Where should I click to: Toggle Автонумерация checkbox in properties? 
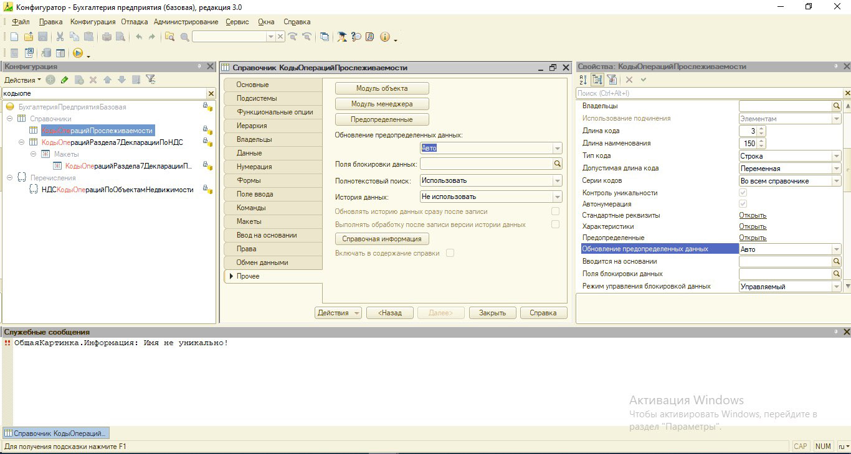click(x=743, y=204)
